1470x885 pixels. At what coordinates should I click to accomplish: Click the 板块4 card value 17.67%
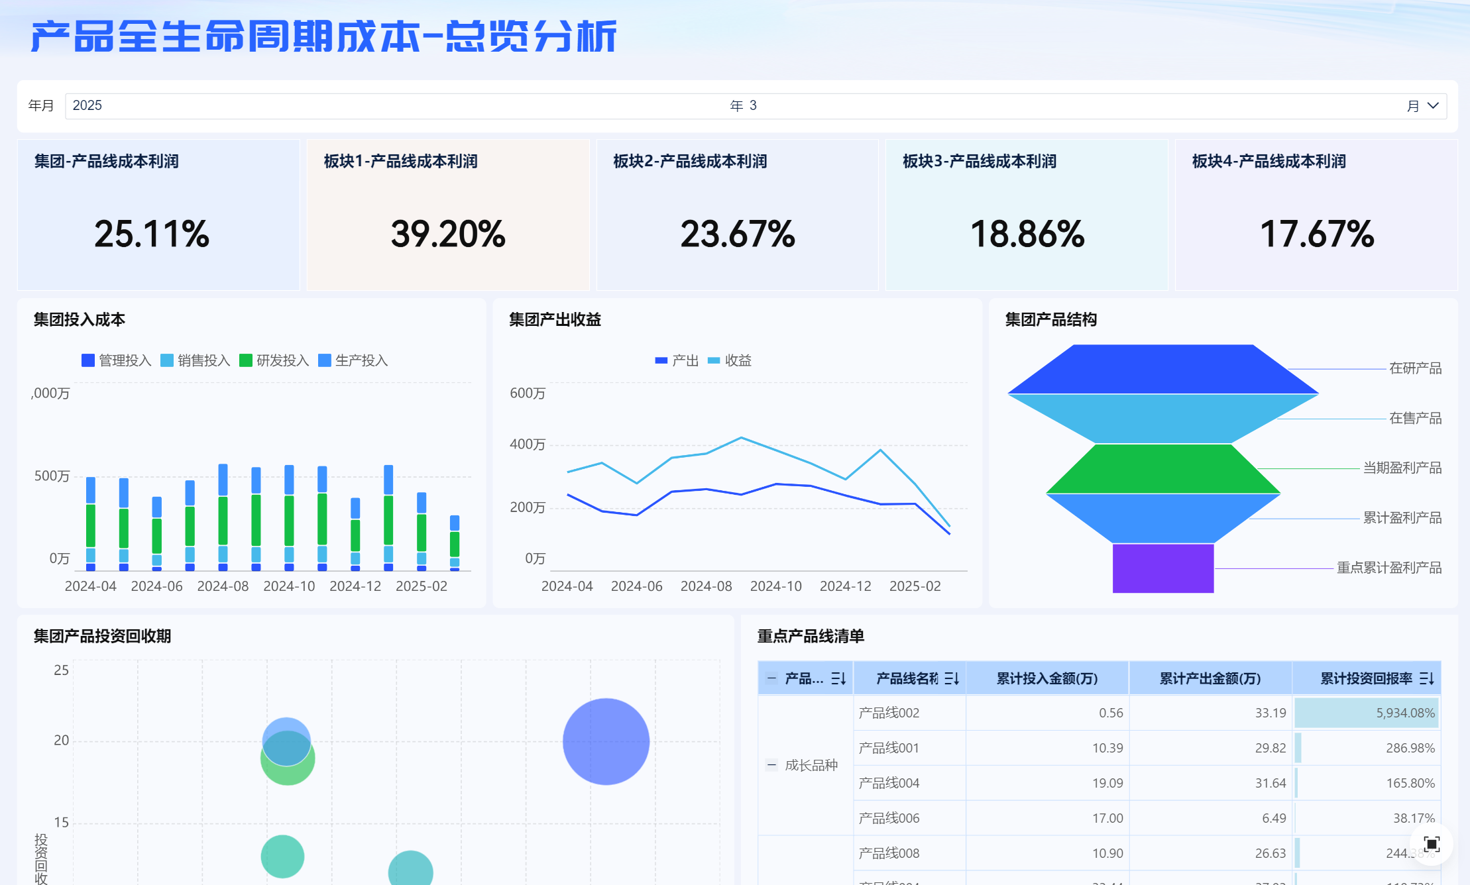1317,234
